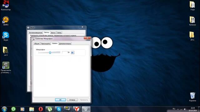The height and width of the screenshot is (112, 200).
Task: Open the Windows Start menu
Action: [4, 109]
